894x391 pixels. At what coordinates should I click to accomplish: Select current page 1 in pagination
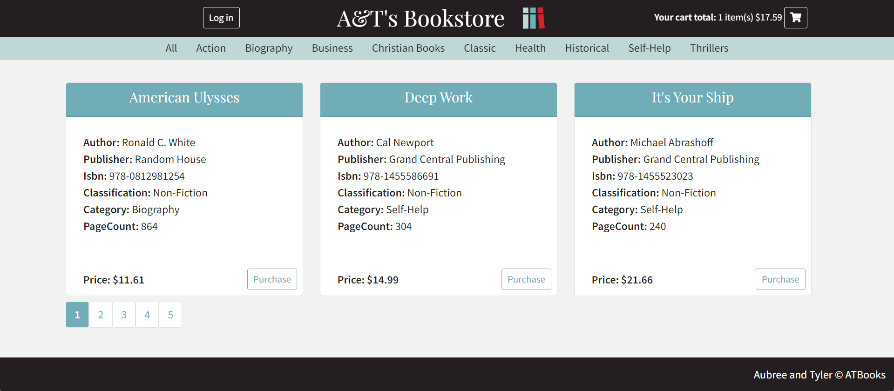[77, 315]
